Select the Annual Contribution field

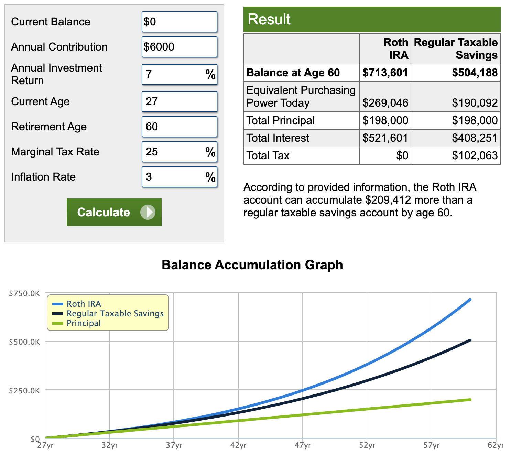180,47
